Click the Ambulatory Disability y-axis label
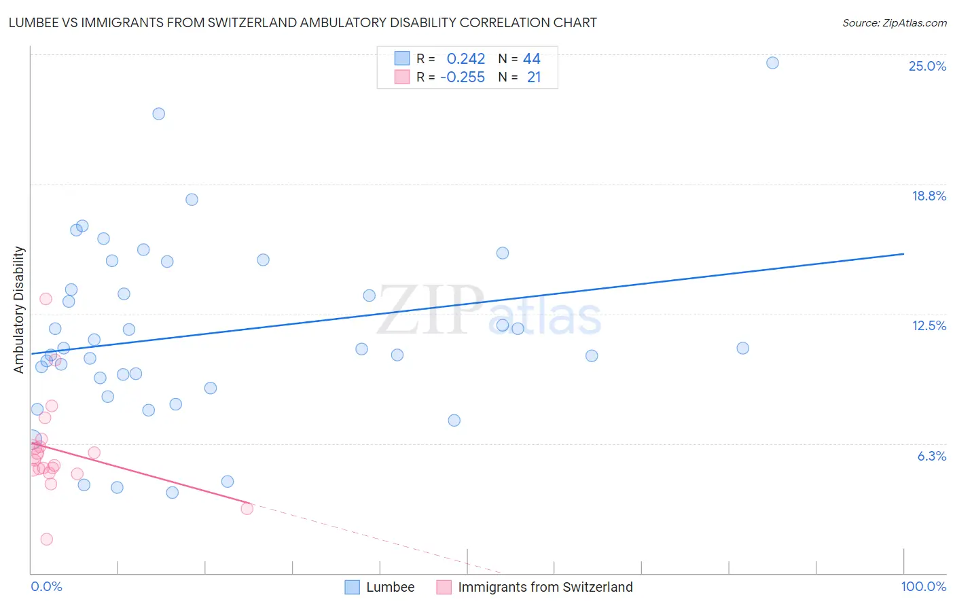955x606 pixels. (19, 309)
